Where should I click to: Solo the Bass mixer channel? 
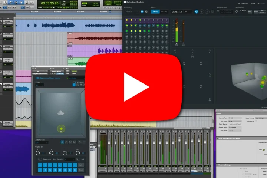[x=116, y=131]
